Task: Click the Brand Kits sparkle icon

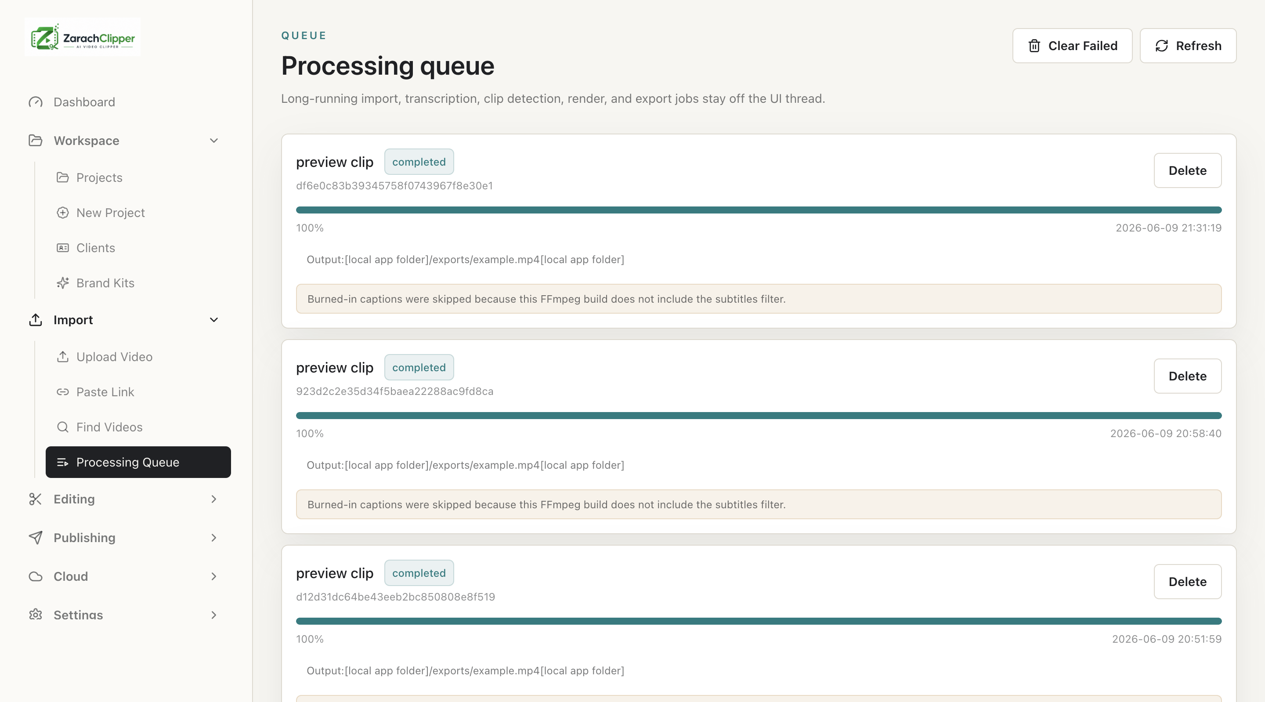Action: [62, 283]
